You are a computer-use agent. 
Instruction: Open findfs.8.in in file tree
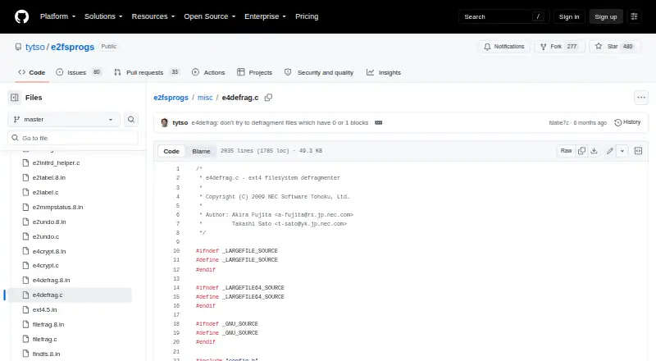point(46,354)
